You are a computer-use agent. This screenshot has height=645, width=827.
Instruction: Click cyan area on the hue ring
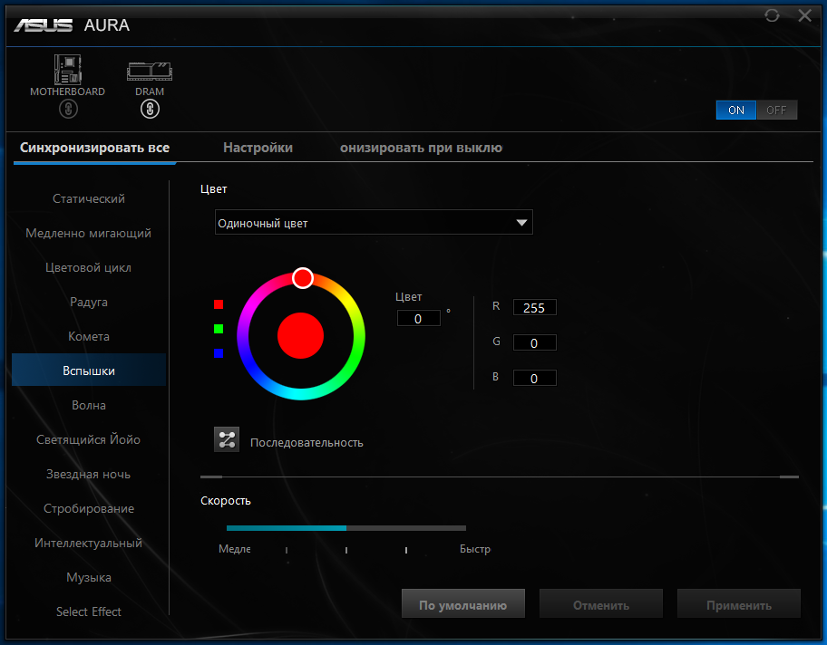pos(301,394)
